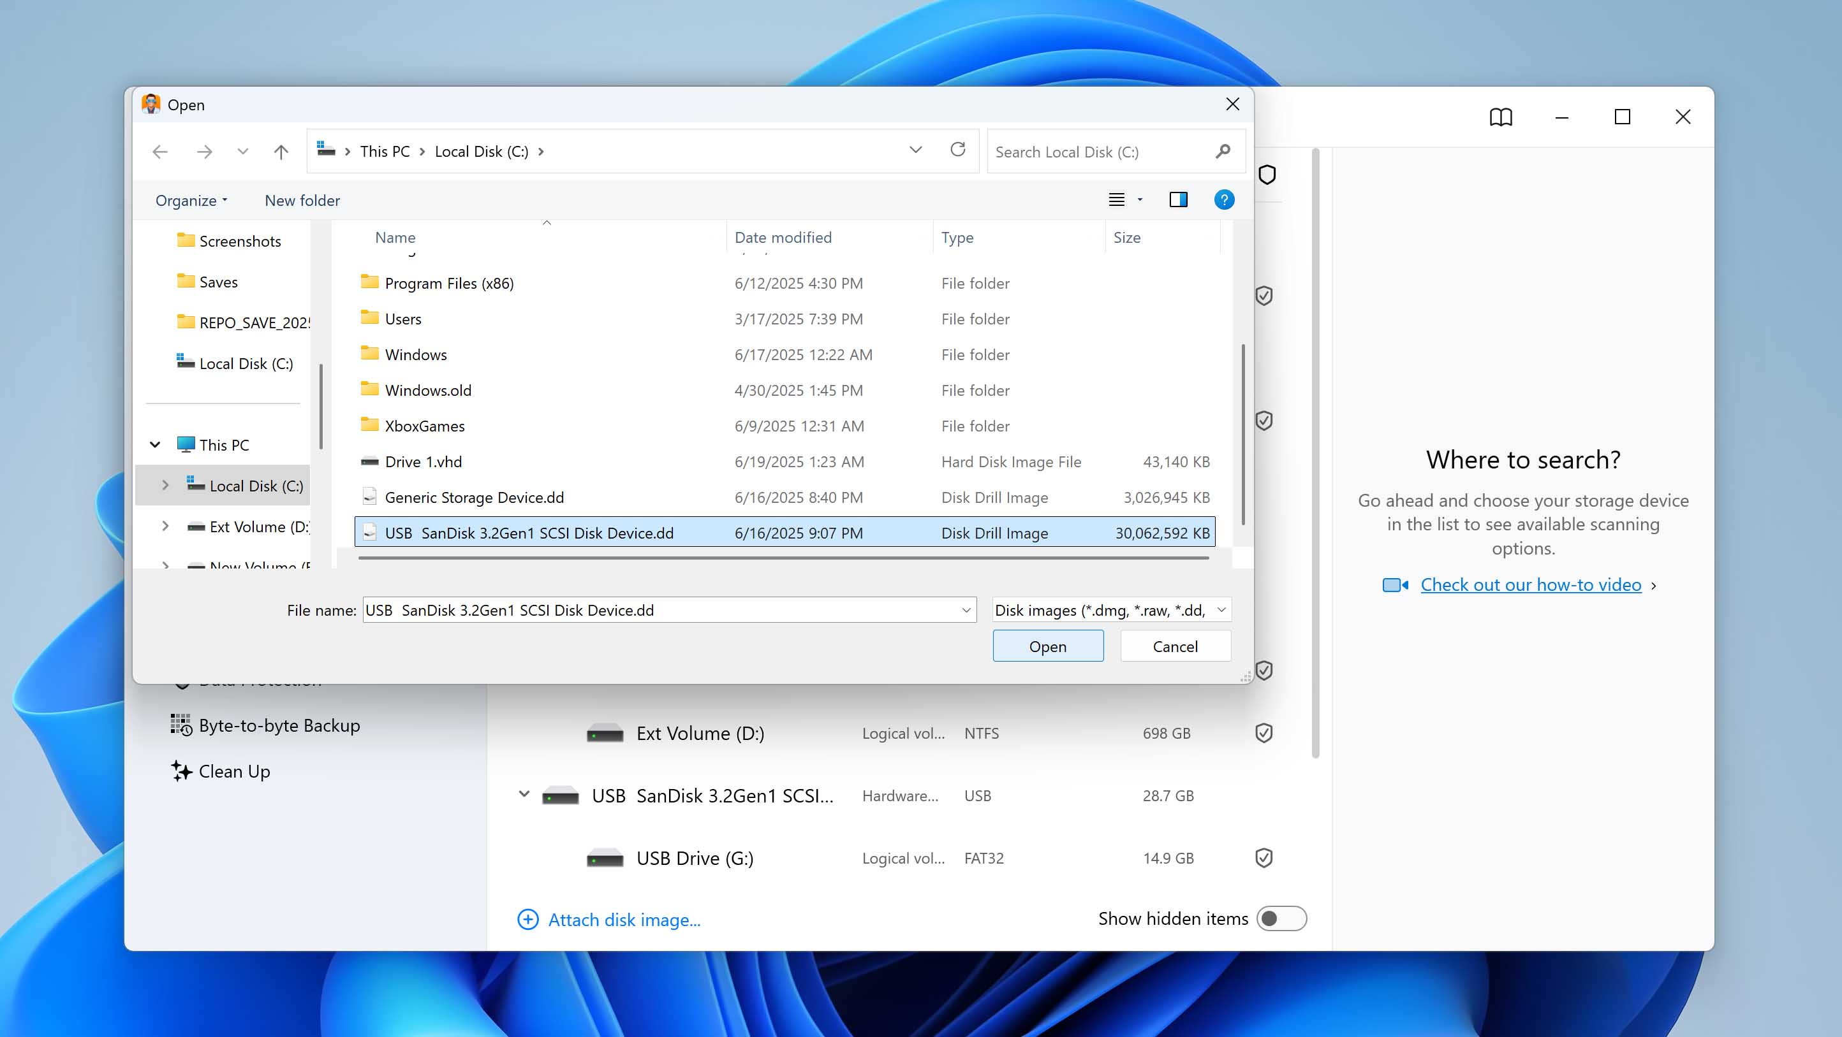Open Check out our how-to video link
Viewport: 1842px width, 1037px height.
click(1530, 584)
